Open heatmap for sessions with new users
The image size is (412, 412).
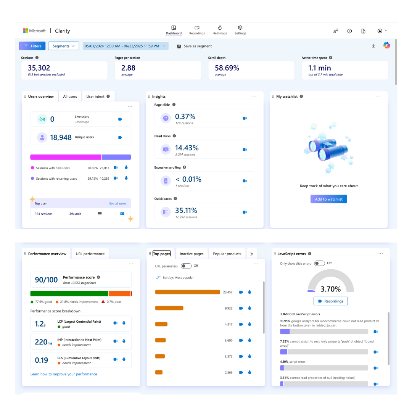(x=126, y=167)
